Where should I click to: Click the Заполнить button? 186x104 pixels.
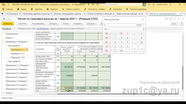tap(23, 24)
